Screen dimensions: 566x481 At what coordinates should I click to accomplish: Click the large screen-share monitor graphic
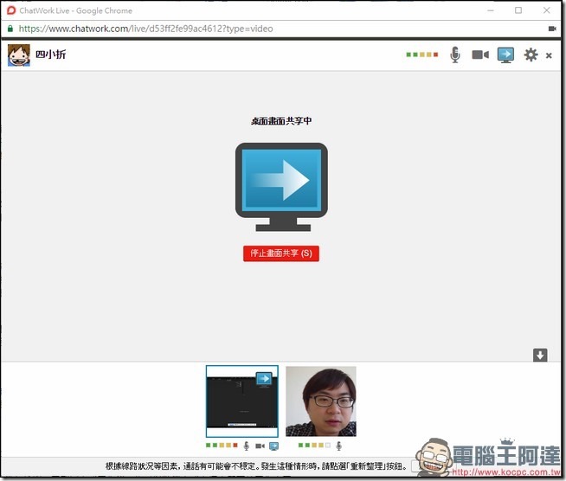pos(281,187)
